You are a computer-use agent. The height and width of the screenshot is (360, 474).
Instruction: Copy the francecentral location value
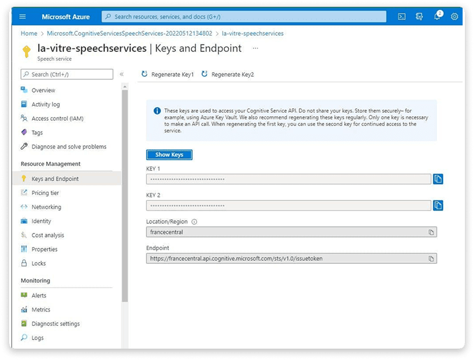[431, 232]
